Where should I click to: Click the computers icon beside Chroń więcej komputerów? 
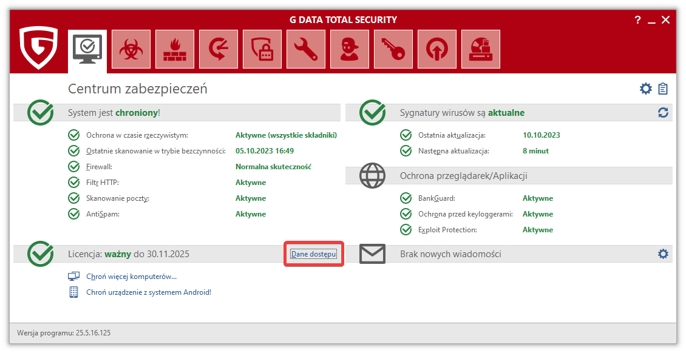point(74,276)
